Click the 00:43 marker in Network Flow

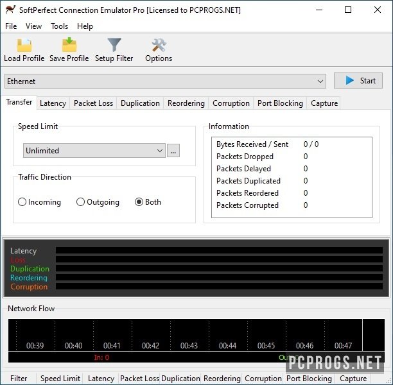point(189,346)
